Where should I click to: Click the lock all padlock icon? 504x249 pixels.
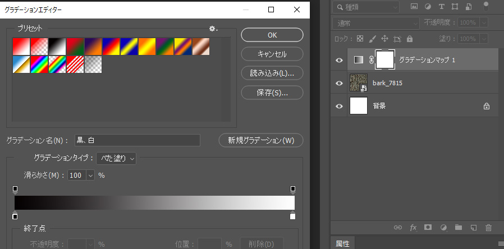[410, 39]
